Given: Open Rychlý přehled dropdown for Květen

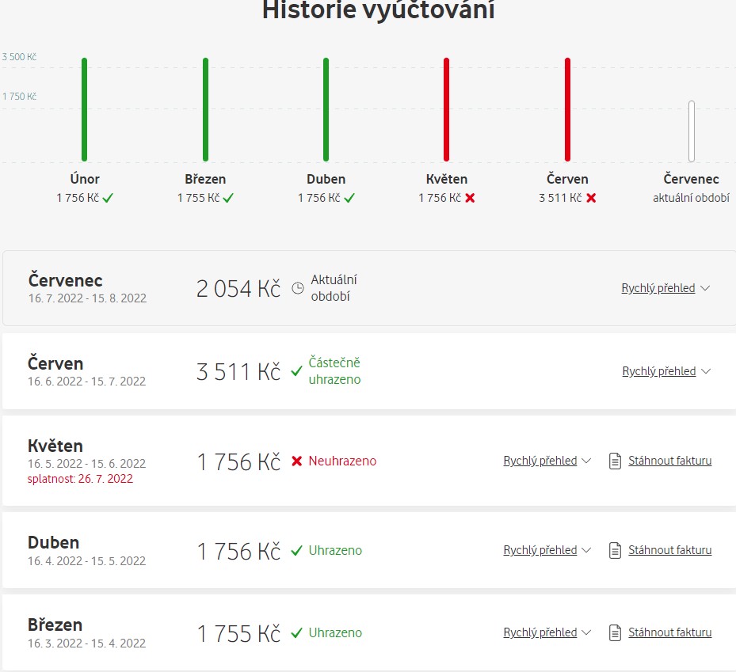Looking at the screenshot, I should pos(547,461).
